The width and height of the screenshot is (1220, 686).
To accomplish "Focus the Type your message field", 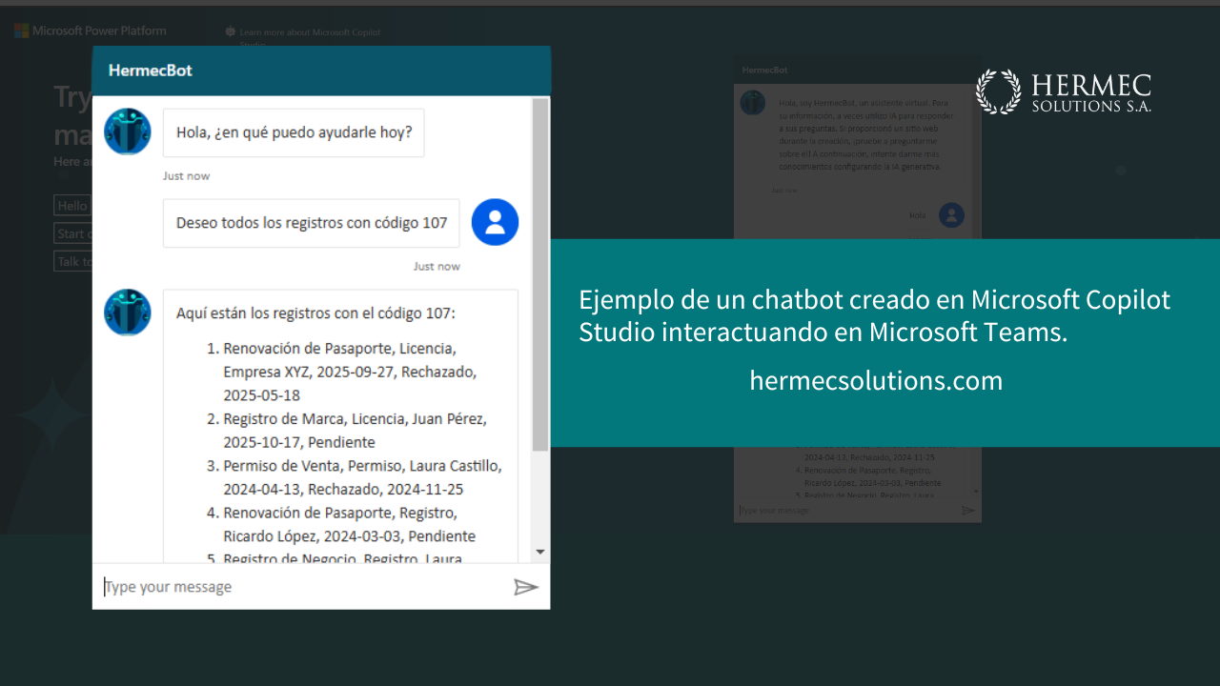I will tap(303, 587).
